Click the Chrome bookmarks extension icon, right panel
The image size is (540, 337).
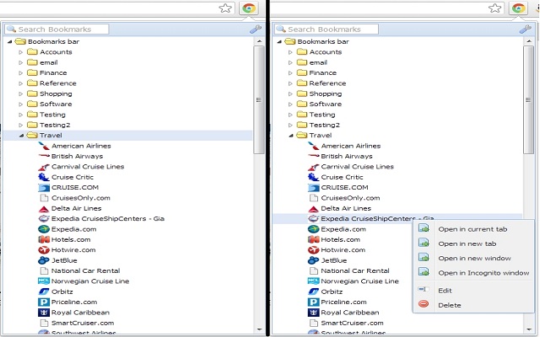(x=518, y=8)
